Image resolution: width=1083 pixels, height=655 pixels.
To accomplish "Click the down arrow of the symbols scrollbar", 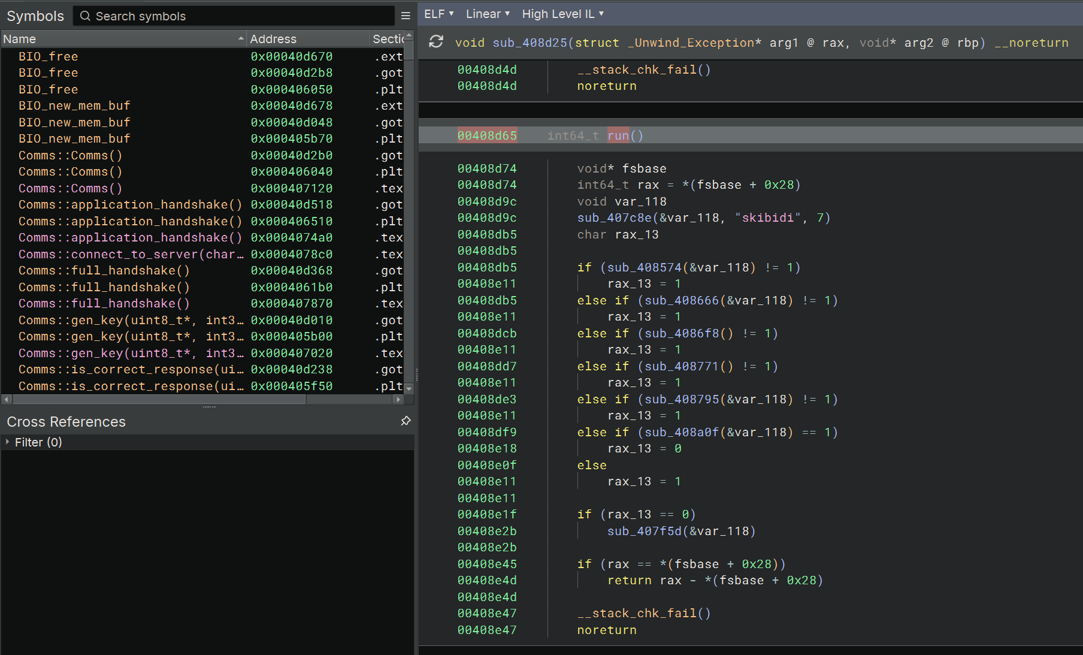I will click(x=410, y=389).
